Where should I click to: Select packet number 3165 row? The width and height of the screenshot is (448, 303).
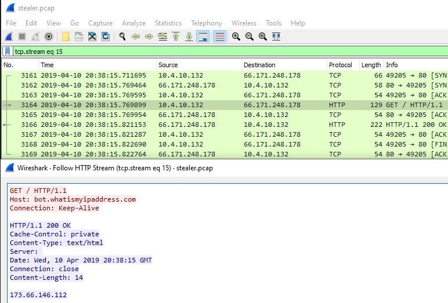[x=225, y=115]
